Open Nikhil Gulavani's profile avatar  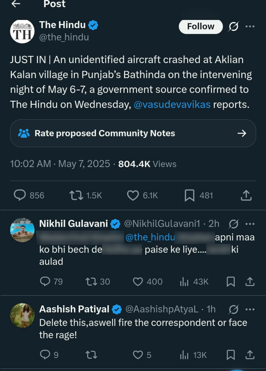tap(22, 230)
